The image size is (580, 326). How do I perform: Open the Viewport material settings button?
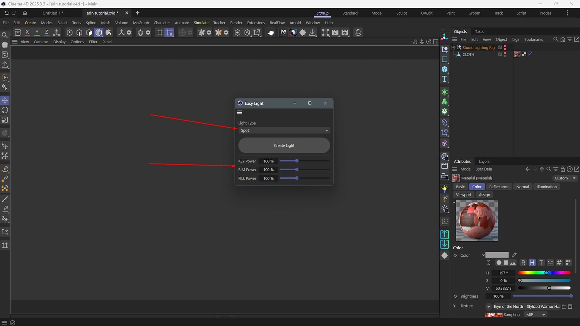point(464,195)
